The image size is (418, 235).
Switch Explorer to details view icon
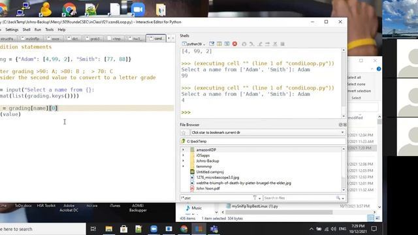click(x=371, y=218)
